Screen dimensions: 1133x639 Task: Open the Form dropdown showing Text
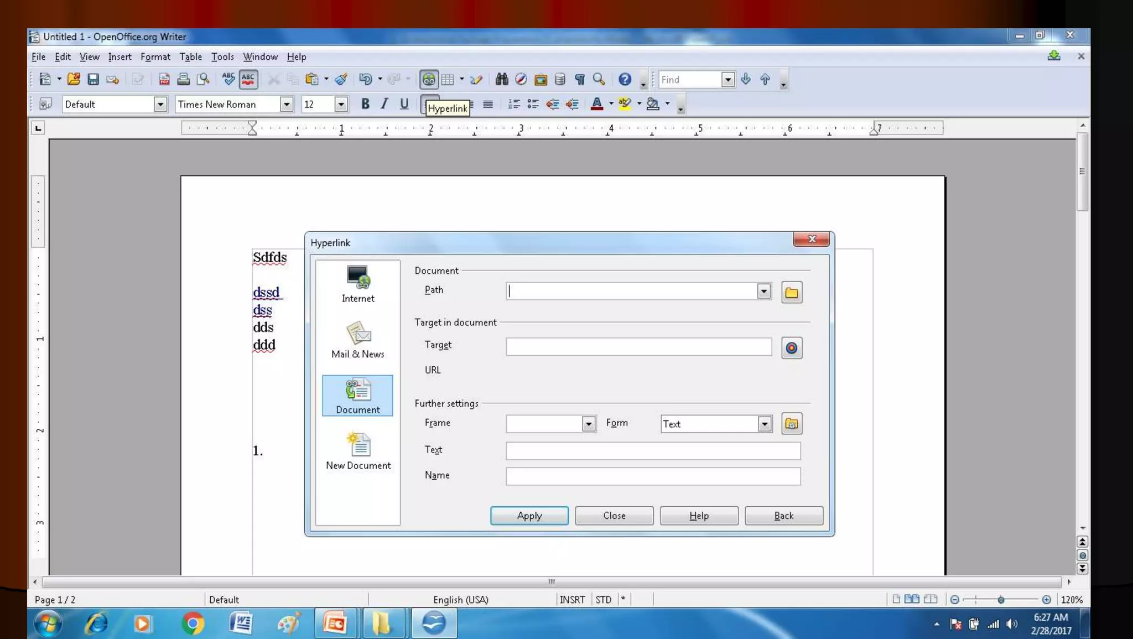pos(764,424)
